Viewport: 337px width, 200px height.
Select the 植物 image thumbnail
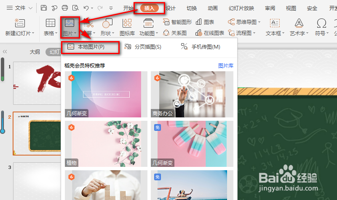[106, 144]
